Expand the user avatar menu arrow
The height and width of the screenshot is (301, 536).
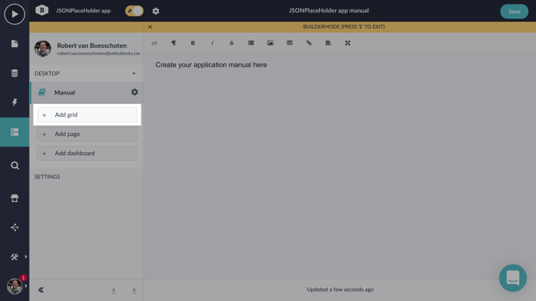(26, 286)
